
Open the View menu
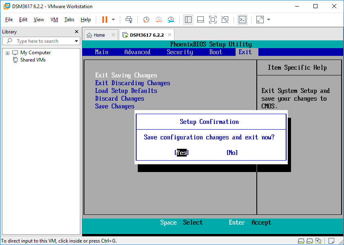[x=39, y=20]
